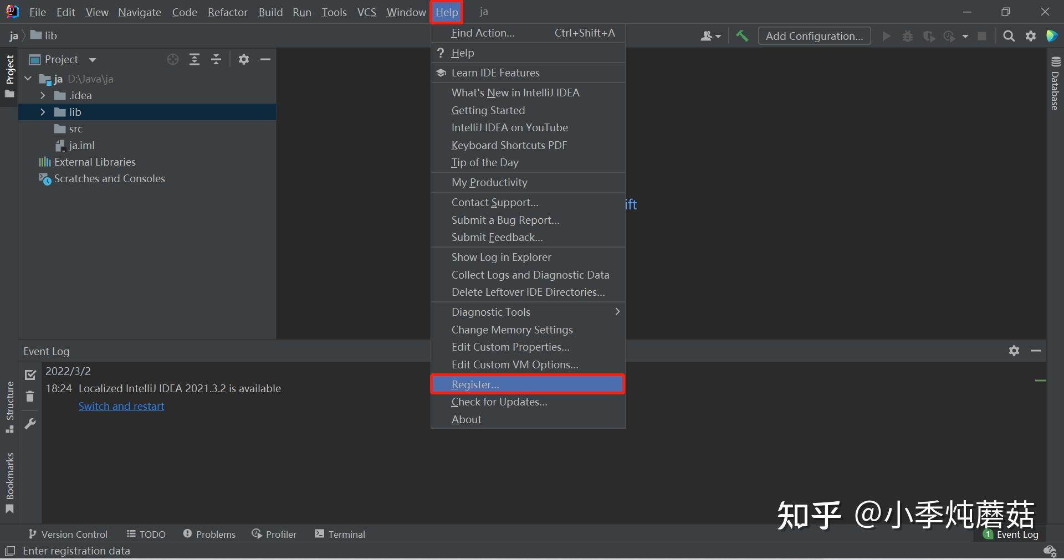This screenshot has width=1064, height=560.
Task: Click ja breadcrumb in navigation bar
Action: pyautogui.click(x=13, y=35)
